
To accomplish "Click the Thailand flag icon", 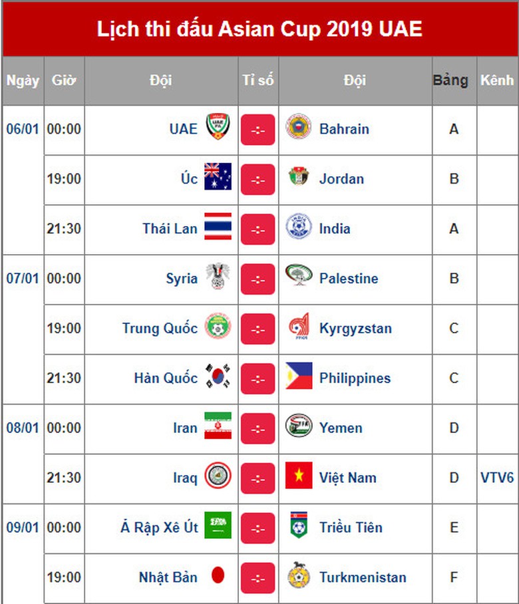I will click(218, 227).
